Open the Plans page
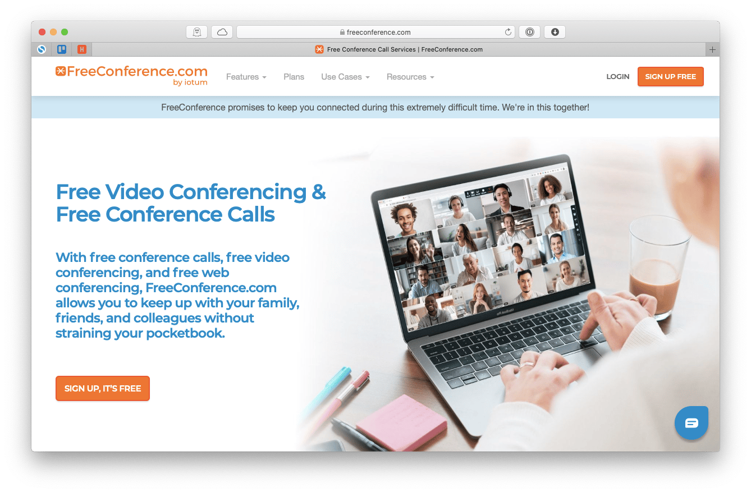 [x=294, y=77]
